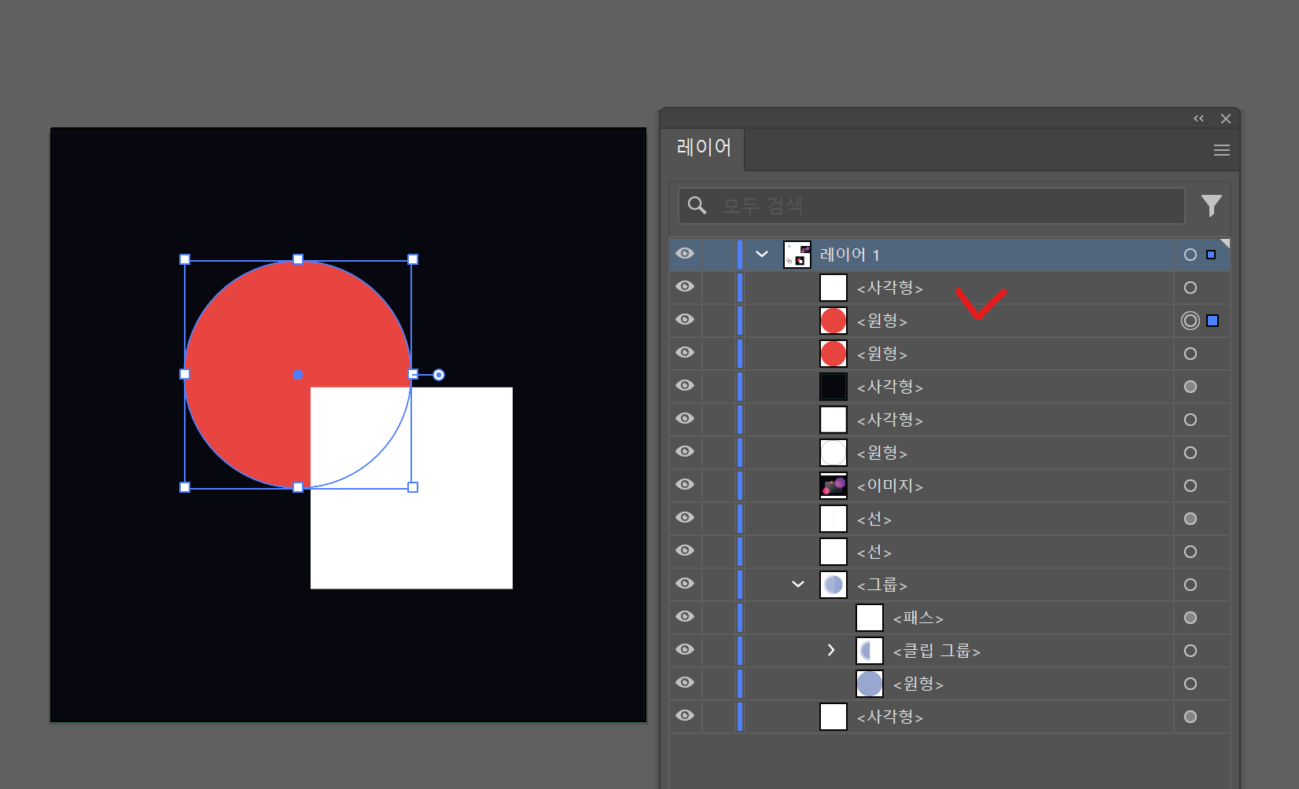Viewport: 1299px width, 789px height.
Task: Click target circle of blue-thumbnail <원형> row
Action: coord(1190,684)
